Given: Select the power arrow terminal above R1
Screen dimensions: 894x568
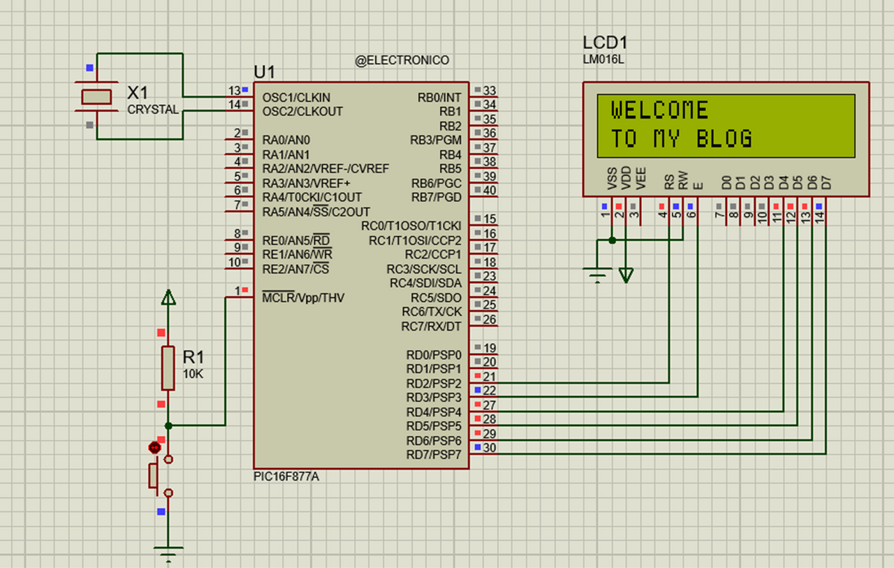Looking at the screenshot, I should [x=168, y=298].
